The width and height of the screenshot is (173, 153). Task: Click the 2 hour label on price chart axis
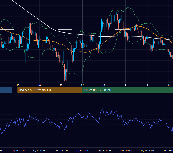click(x=126, y=85)
